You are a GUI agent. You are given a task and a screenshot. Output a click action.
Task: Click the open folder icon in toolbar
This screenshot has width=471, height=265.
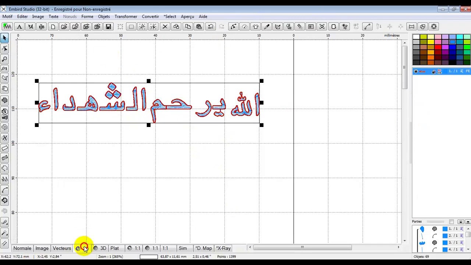tap(64, 26)
